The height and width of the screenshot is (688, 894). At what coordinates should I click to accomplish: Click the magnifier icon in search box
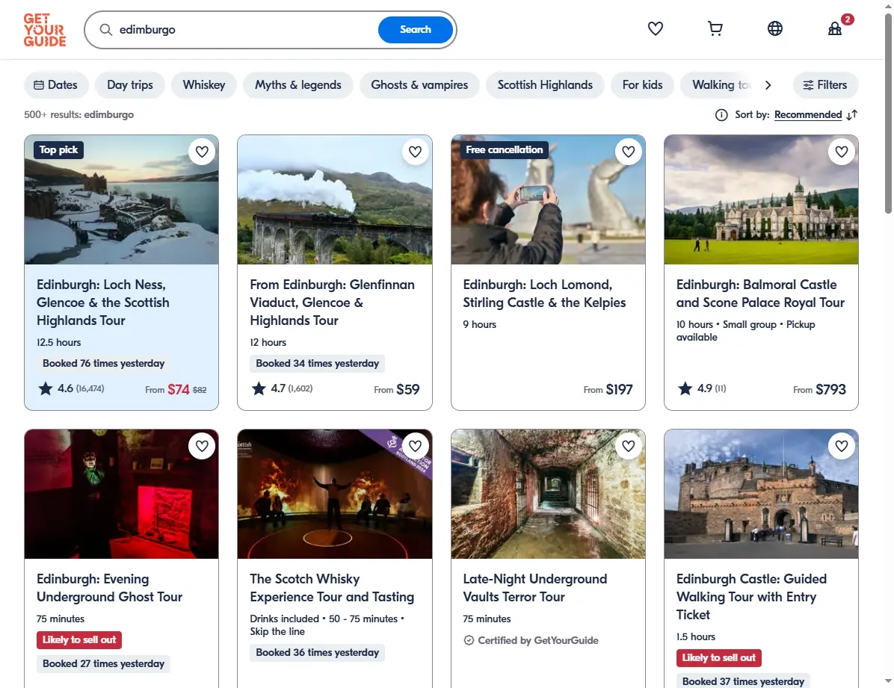(106, 30)
